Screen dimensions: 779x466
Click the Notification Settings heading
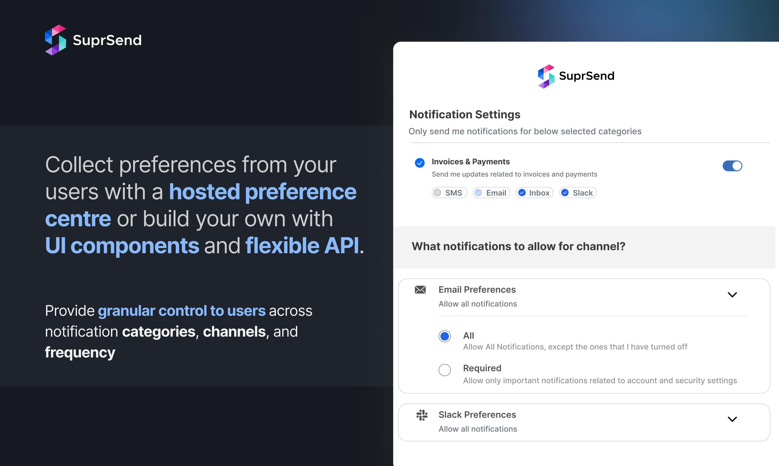click(465, 115)
